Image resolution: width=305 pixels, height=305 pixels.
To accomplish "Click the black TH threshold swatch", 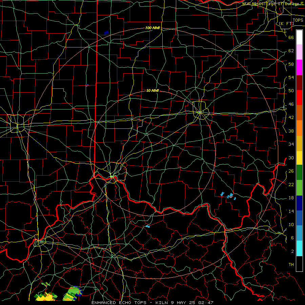I will [x=299, y=264].
